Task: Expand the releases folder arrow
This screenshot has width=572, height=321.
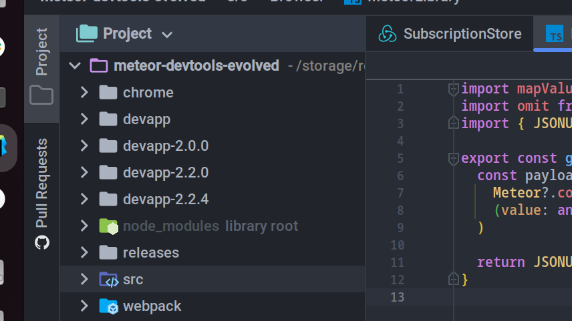Action: pyautogui.click(x=84, y=253)
